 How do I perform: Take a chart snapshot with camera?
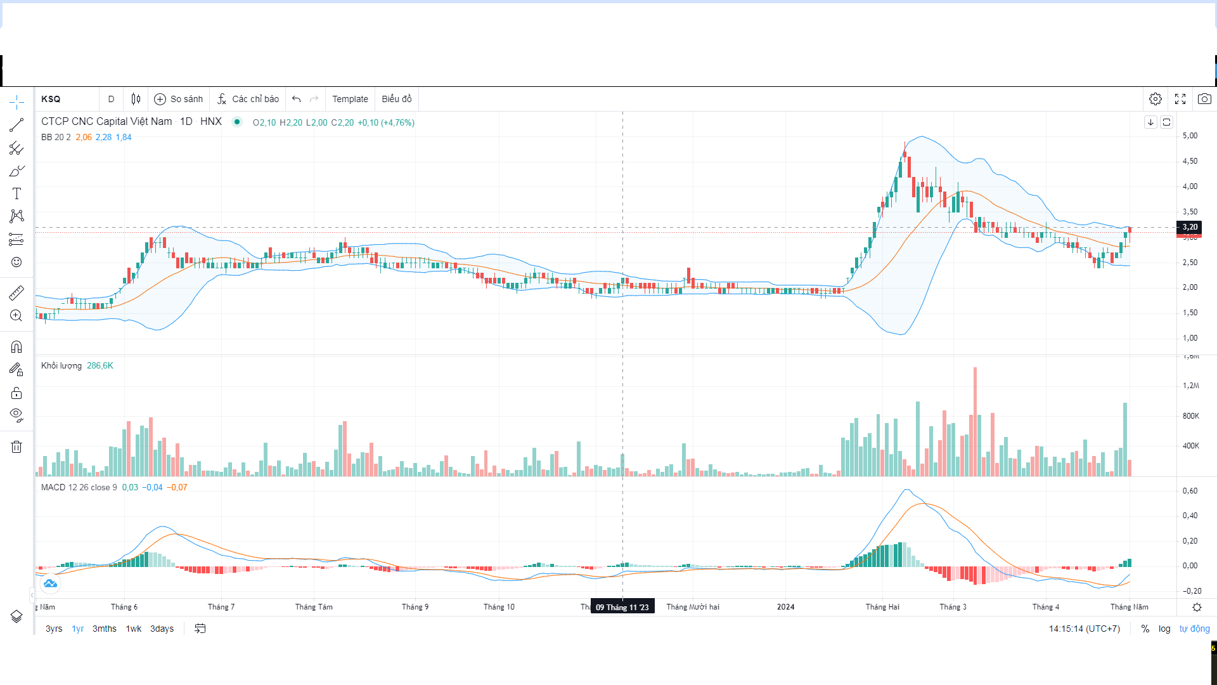[1204, 99]
